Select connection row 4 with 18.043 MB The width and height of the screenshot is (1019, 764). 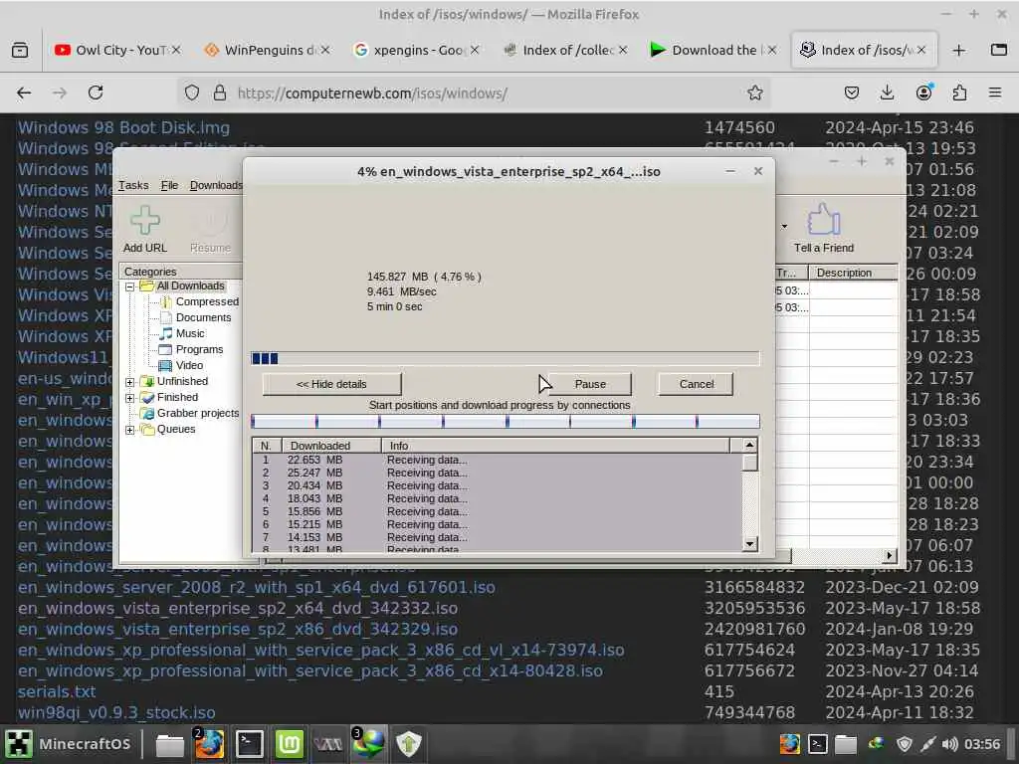point(498,499)
